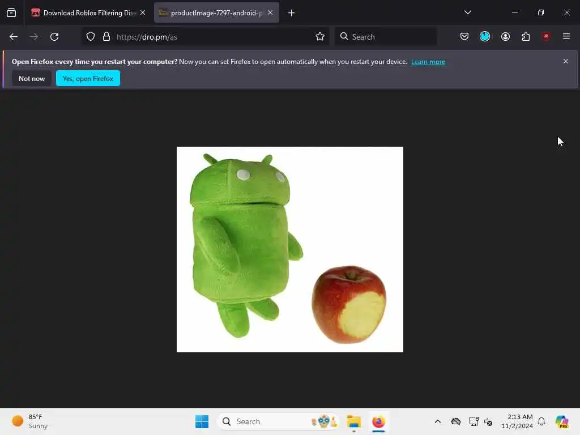View site security padlock info

click(106, 37)
